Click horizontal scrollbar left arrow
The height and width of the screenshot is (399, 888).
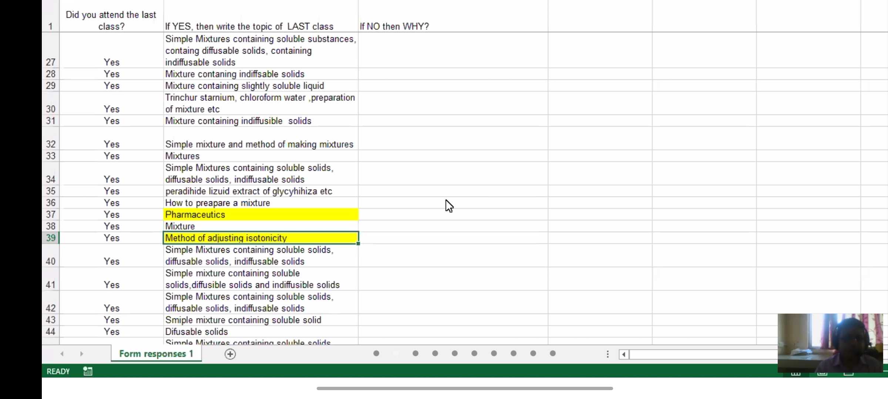pos(624,355)
